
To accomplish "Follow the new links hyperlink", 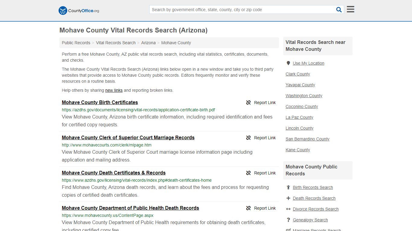I will [114, 90].
